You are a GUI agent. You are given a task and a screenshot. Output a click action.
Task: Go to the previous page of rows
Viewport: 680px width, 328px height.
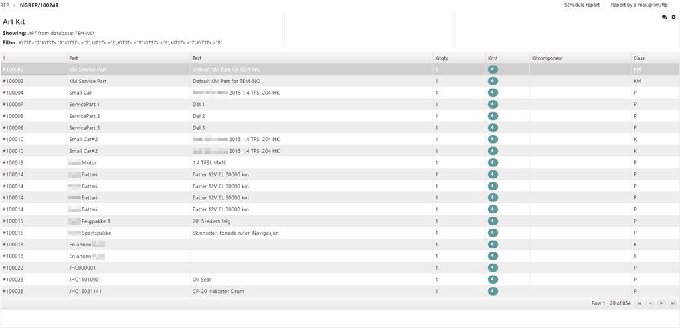pyautogui.click(x=650, y=303)
